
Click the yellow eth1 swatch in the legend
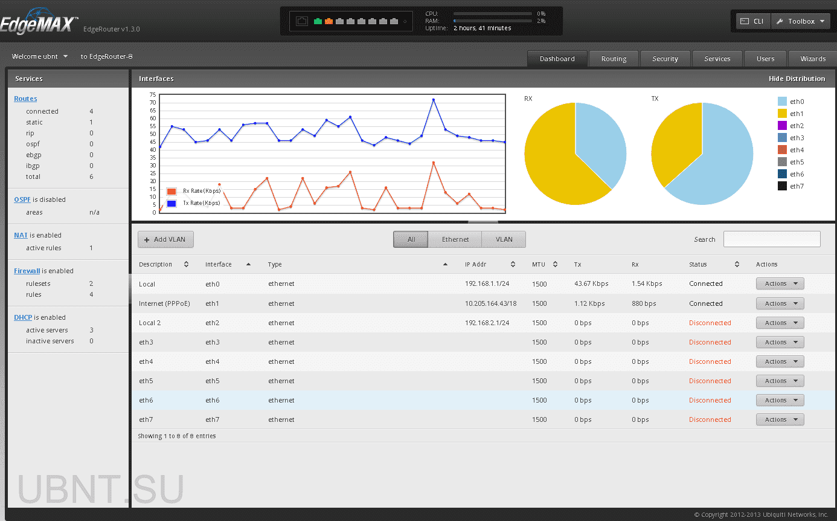pyautogui.click(x=782, y=113)
